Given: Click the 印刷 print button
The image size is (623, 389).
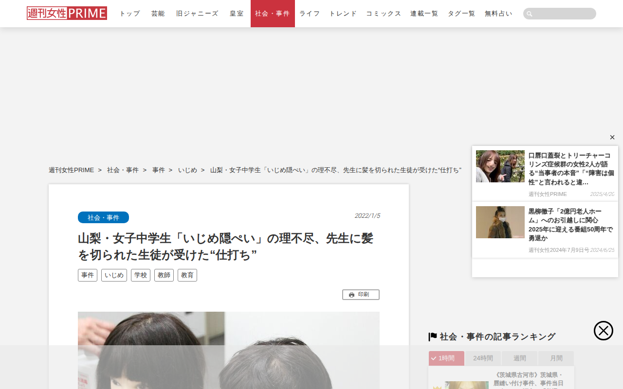Looking at the screenshot, I should (x=361, y=295).
